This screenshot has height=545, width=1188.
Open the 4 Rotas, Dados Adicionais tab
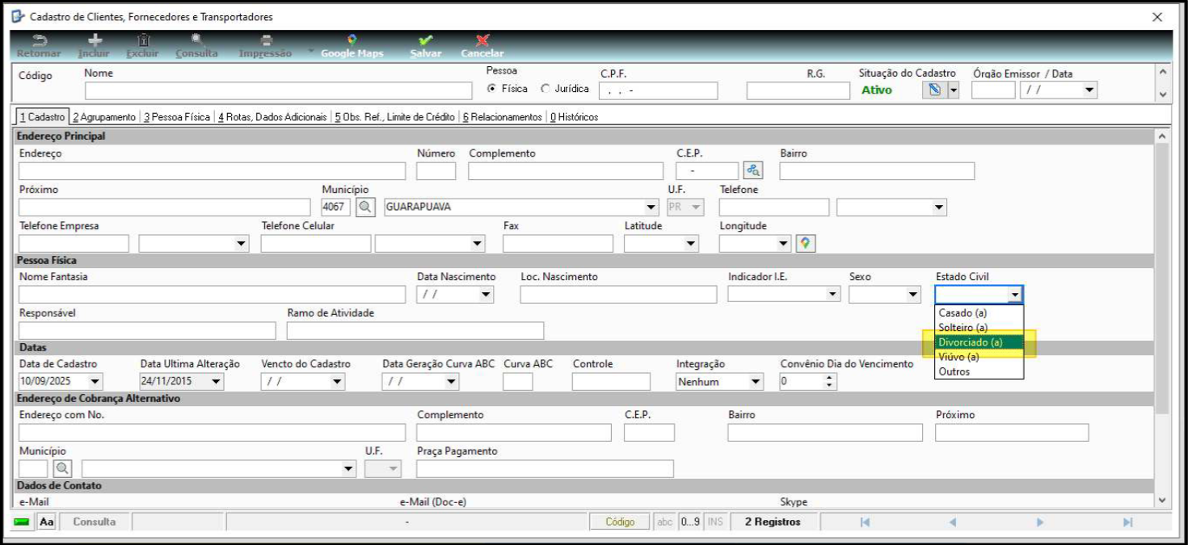(x=272, y=117)
